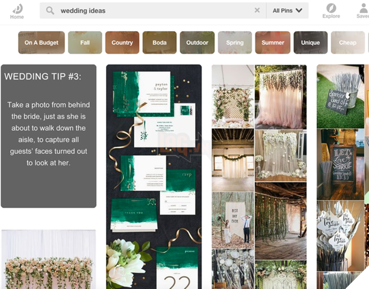The image size is (369, 289).
Task: Clear the search text with X icon
Action: pyautogui.click(x=257, y=11)
